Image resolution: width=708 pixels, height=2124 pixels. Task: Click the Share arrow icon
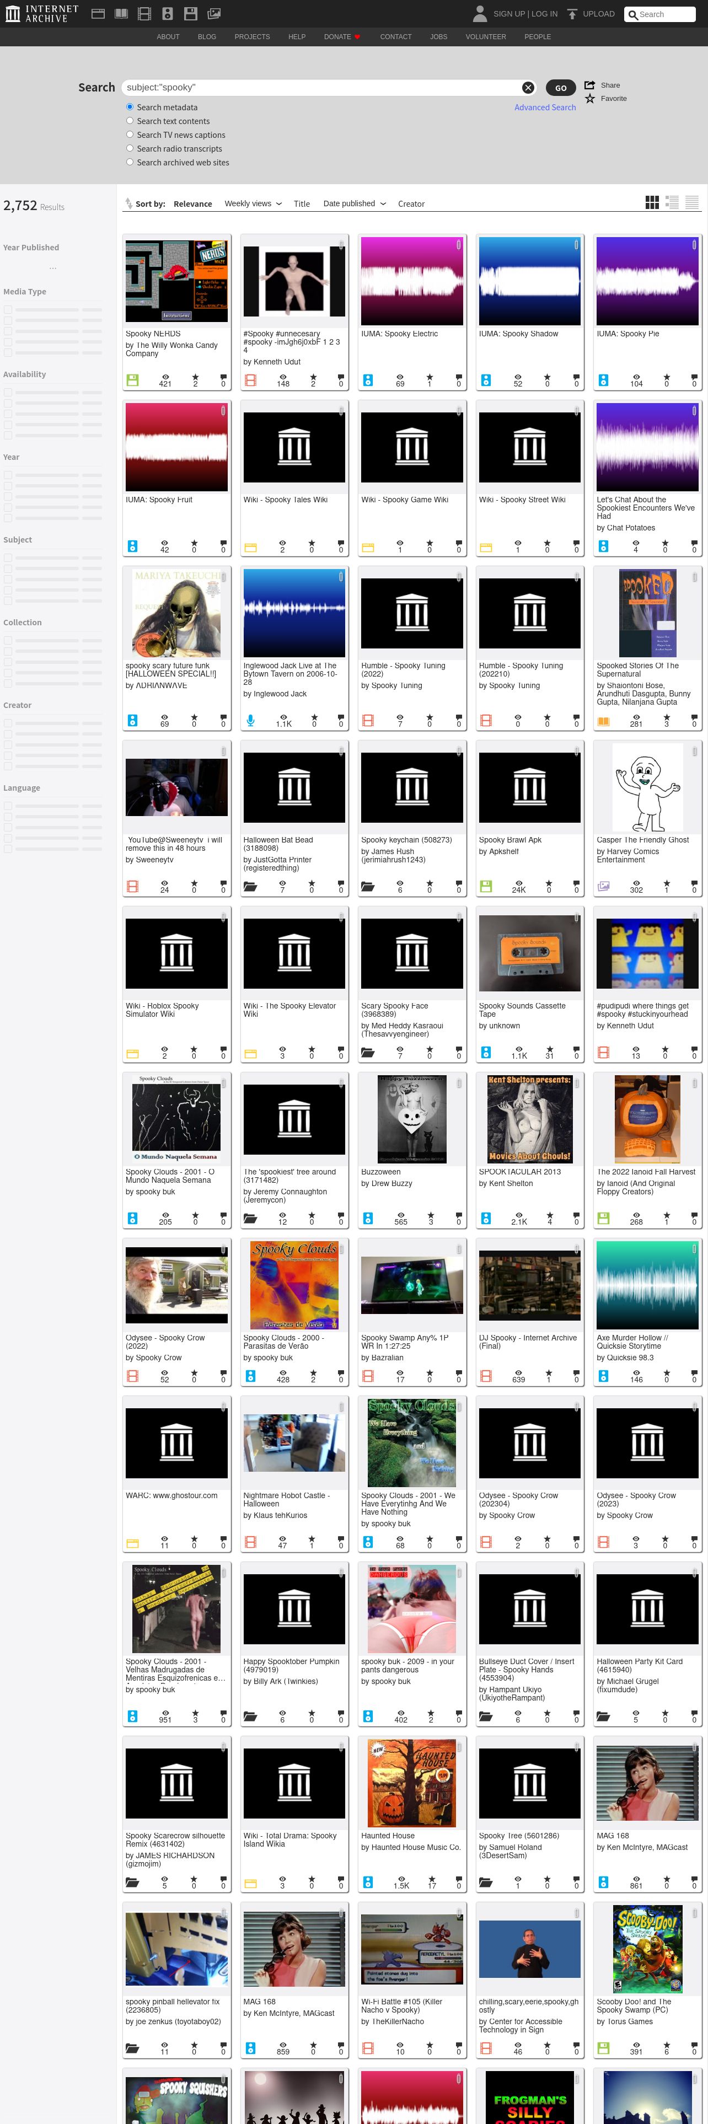point(590,85)
